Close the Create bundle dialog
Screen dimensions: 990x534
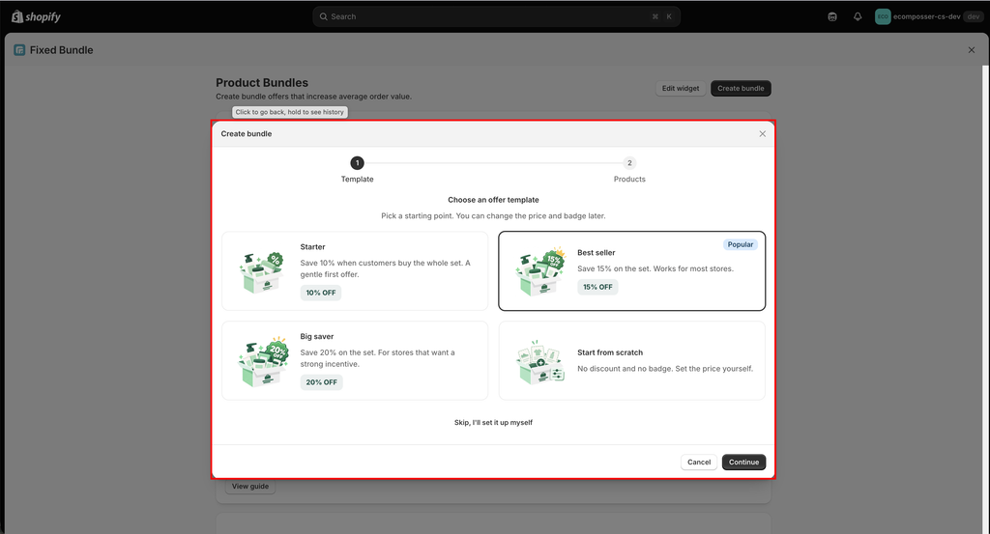[x=762, y=133]
